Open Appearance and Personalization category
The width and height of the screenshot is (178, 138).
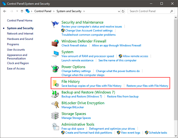17,57
